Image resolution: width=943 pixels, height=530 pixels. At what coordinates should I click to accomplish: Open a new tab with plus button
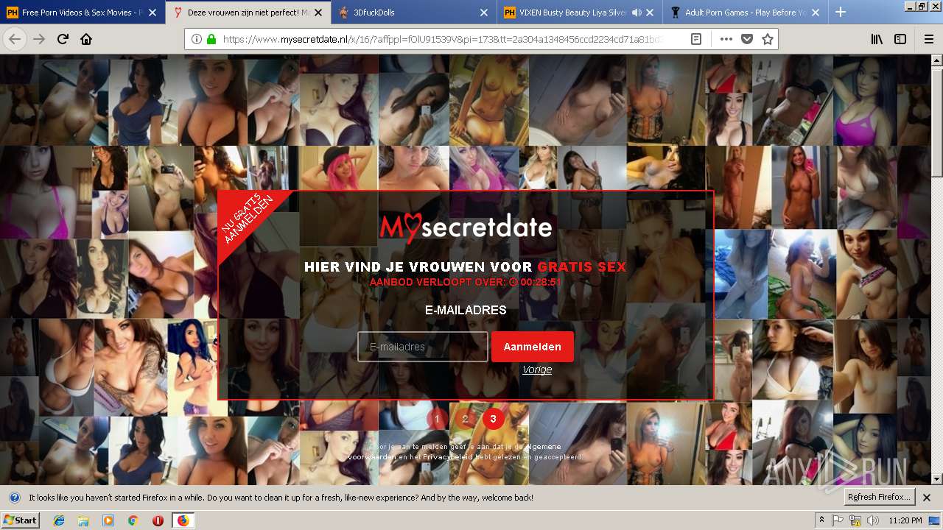click(841, 12)
